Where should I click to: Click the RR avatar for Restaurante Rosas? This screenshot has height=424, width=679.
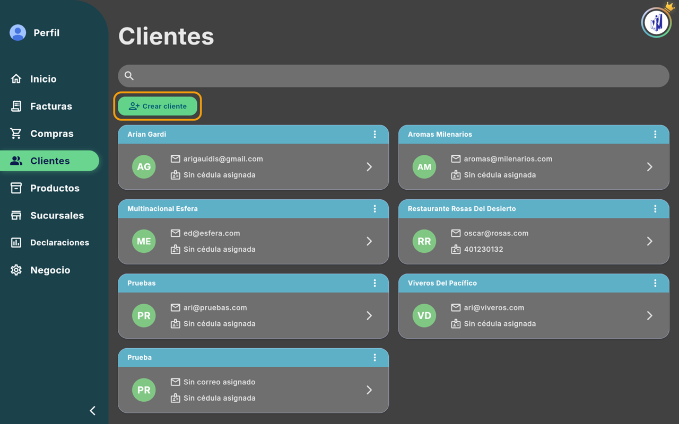(424, 241)
